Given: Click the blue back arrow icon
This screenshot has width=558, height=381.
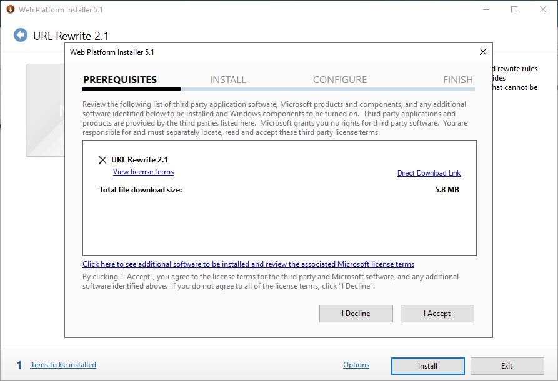Looking at the screenshot, I should [x=21, y=35].
